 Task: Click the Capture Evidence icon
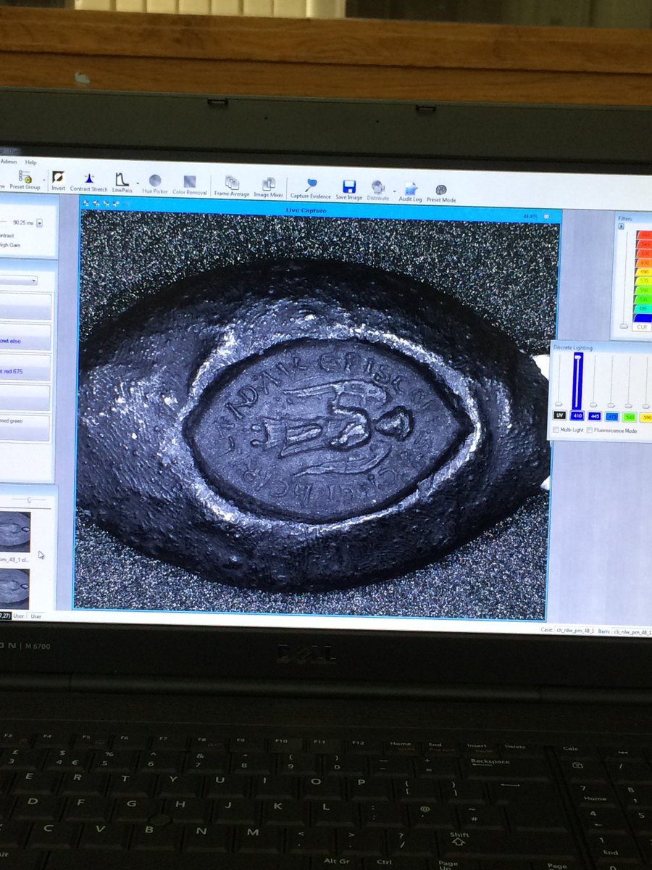pyautogui.click(x=311, y=188)
